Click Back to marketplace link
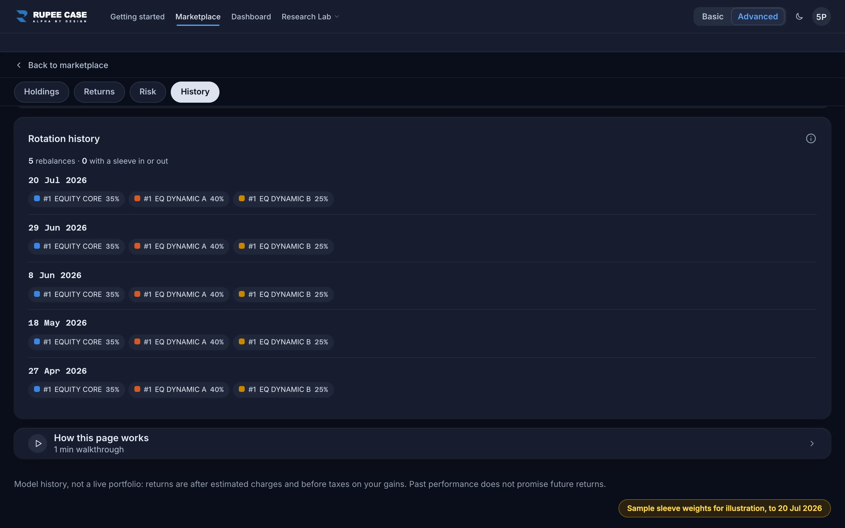This screenshot has width=845, height=528. (x=68, y=65)
